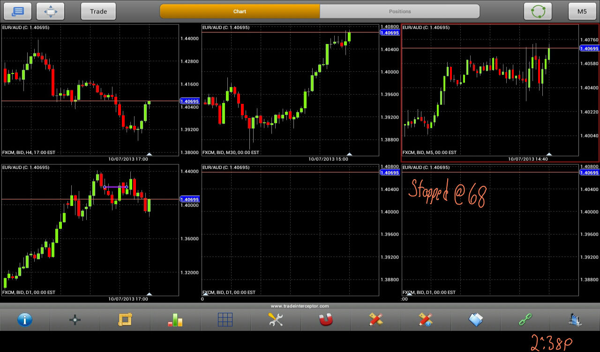
Task: Click blue 1.40695 price tag on M30 chart
Action: [x=390, y=33]
